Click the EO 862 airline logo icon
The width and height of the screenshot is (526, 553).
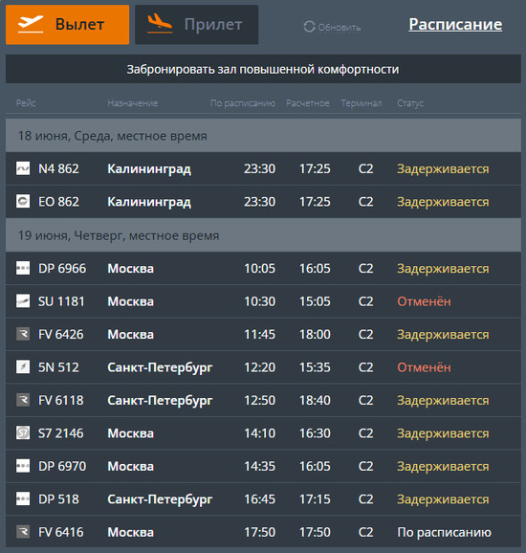click(x=23, y=201)
